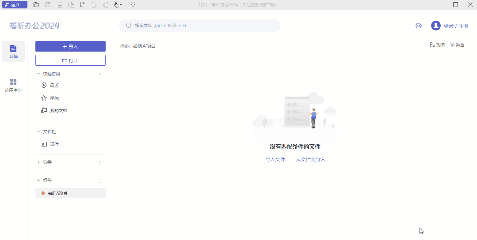The image size is (477, 240).
Task: Click the user avatar icon
Action: pos(436,26)
